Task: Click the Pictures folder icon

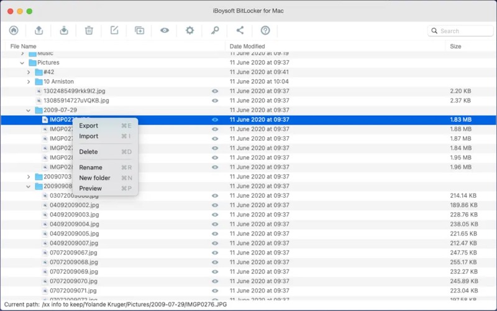Action: (x=32, y=63)
